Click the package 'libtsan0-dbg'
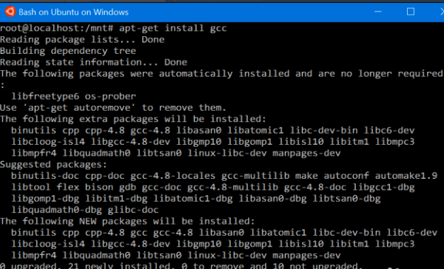The width and height of the screenshot is (444, 269). tap(346, 199)
